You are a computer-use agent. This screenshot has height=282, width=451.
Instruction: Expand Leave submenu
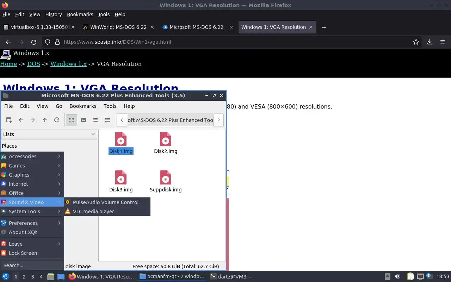(x=32, y=244)
